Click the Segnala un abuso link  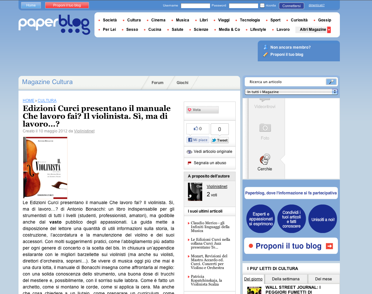[210, 163]
